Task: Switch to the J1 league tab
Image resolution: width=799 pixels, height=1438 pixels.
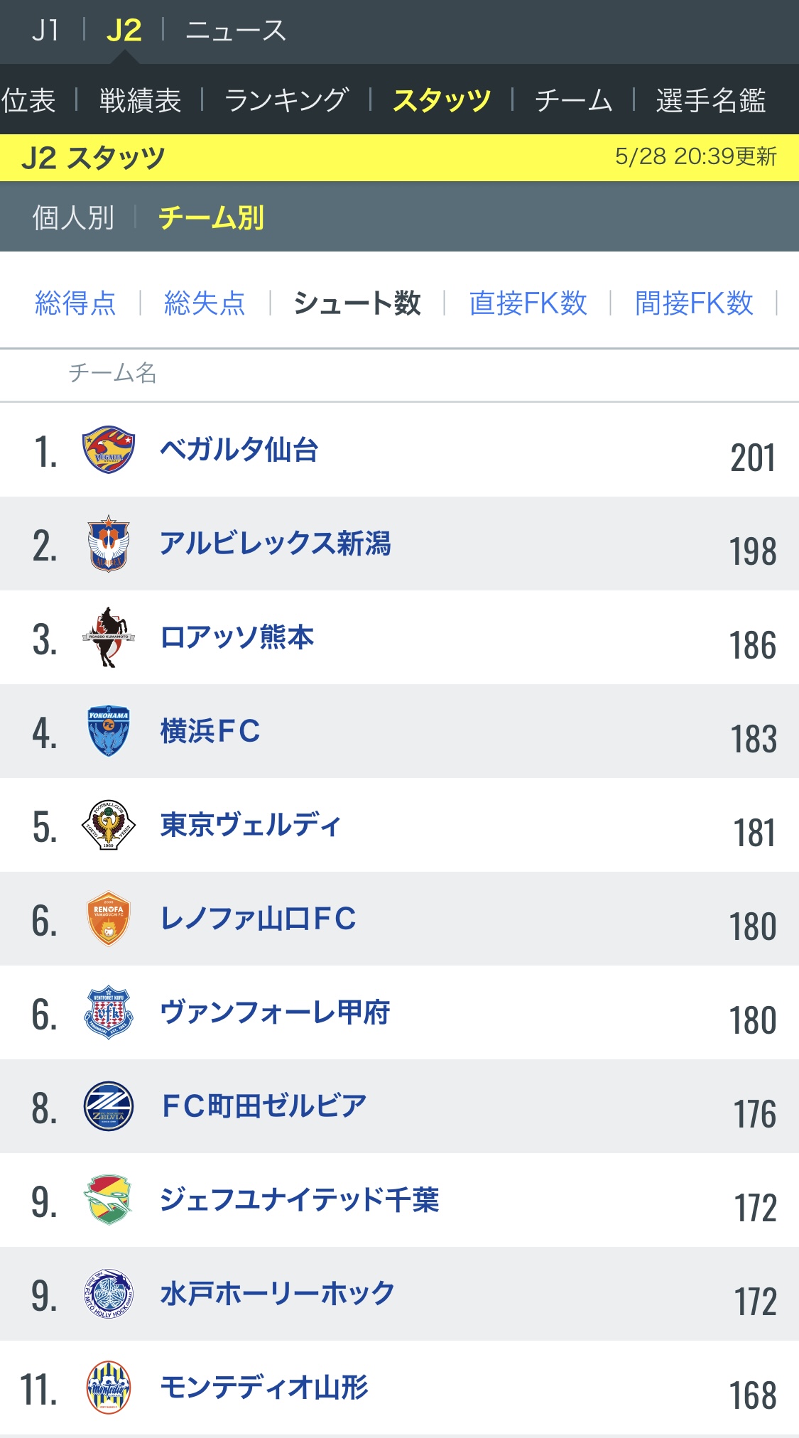Action: pyautogui.click(x=45, y=31)
